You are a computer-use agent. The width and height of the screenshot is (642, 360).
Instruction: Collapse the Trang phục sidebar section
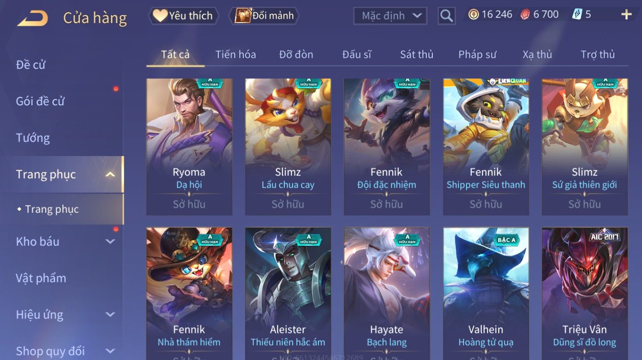click(x=110, y=174)
